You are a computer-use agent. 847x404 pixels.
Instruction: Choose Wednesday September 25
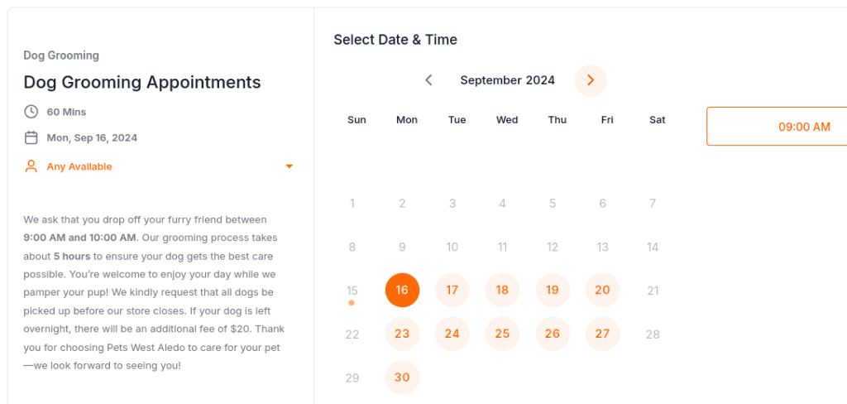pos(502,334)
